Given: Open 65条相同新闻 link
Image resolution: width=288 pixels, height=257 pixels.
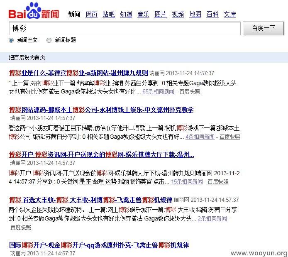Looking at the screenshot, I should pos(159,91).
